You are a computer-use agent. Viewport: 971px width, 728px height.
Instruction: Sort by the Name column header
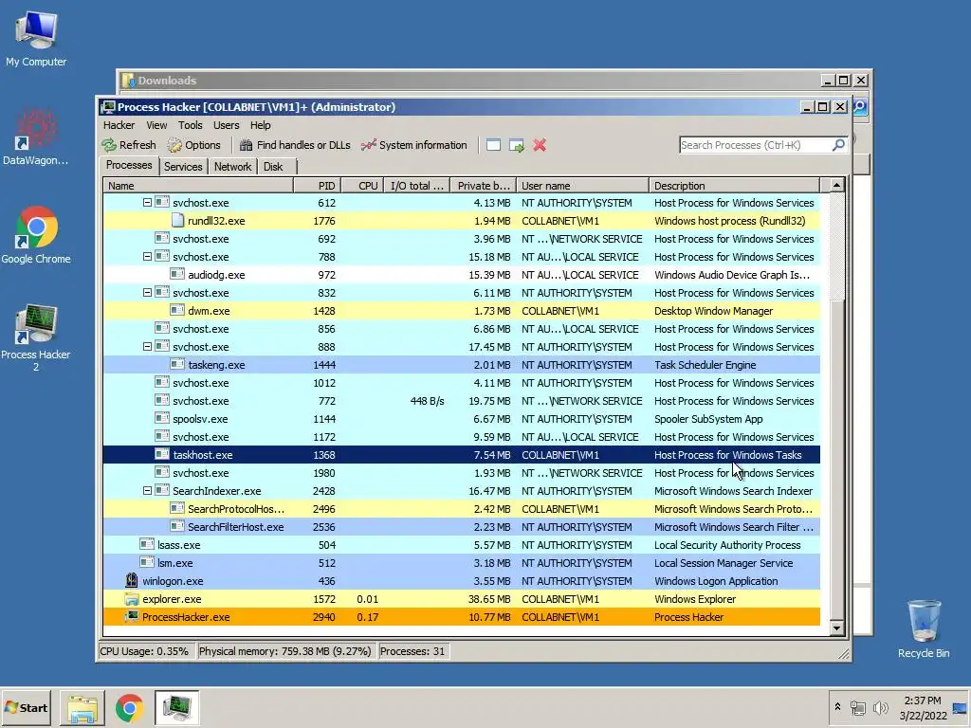coord(198,186)
